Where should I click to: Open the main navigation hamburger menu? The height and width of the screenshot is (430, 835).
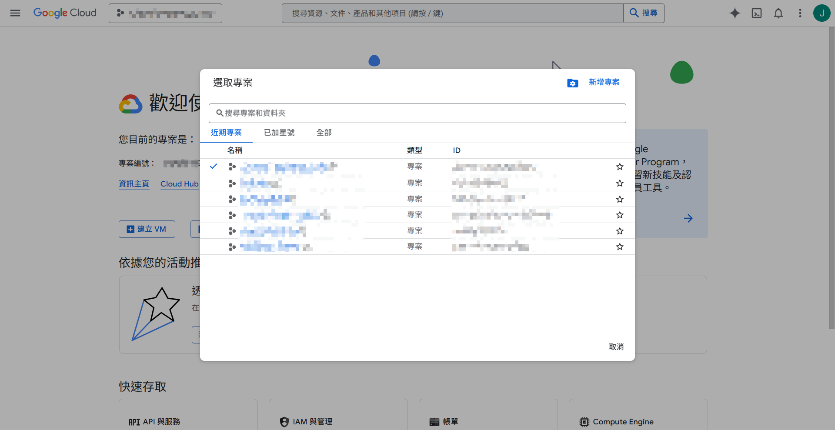[15, 13]
